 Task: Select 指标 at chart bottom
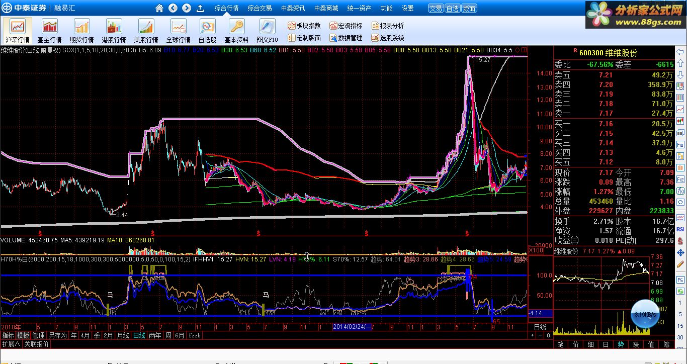8,335
